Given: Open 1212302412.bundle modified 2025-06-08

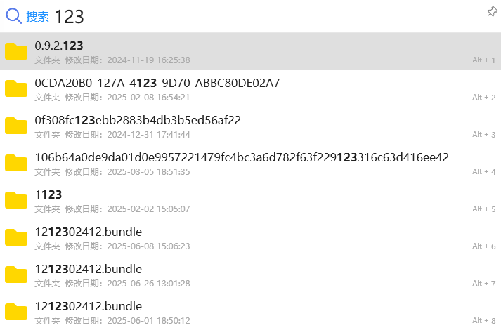Looking at the screenshot, I should (x=250, y=237).
